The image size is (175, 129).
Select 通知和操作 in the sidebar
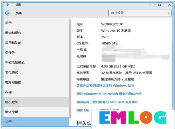[36, 33]
